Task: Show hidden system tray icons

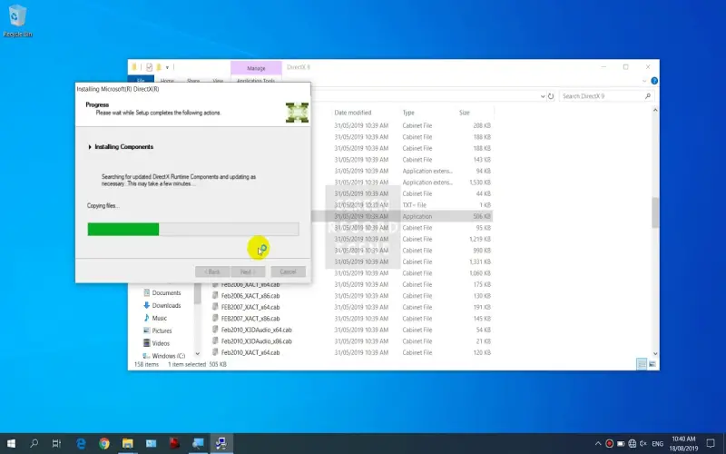Action: (x=598, y=443)
